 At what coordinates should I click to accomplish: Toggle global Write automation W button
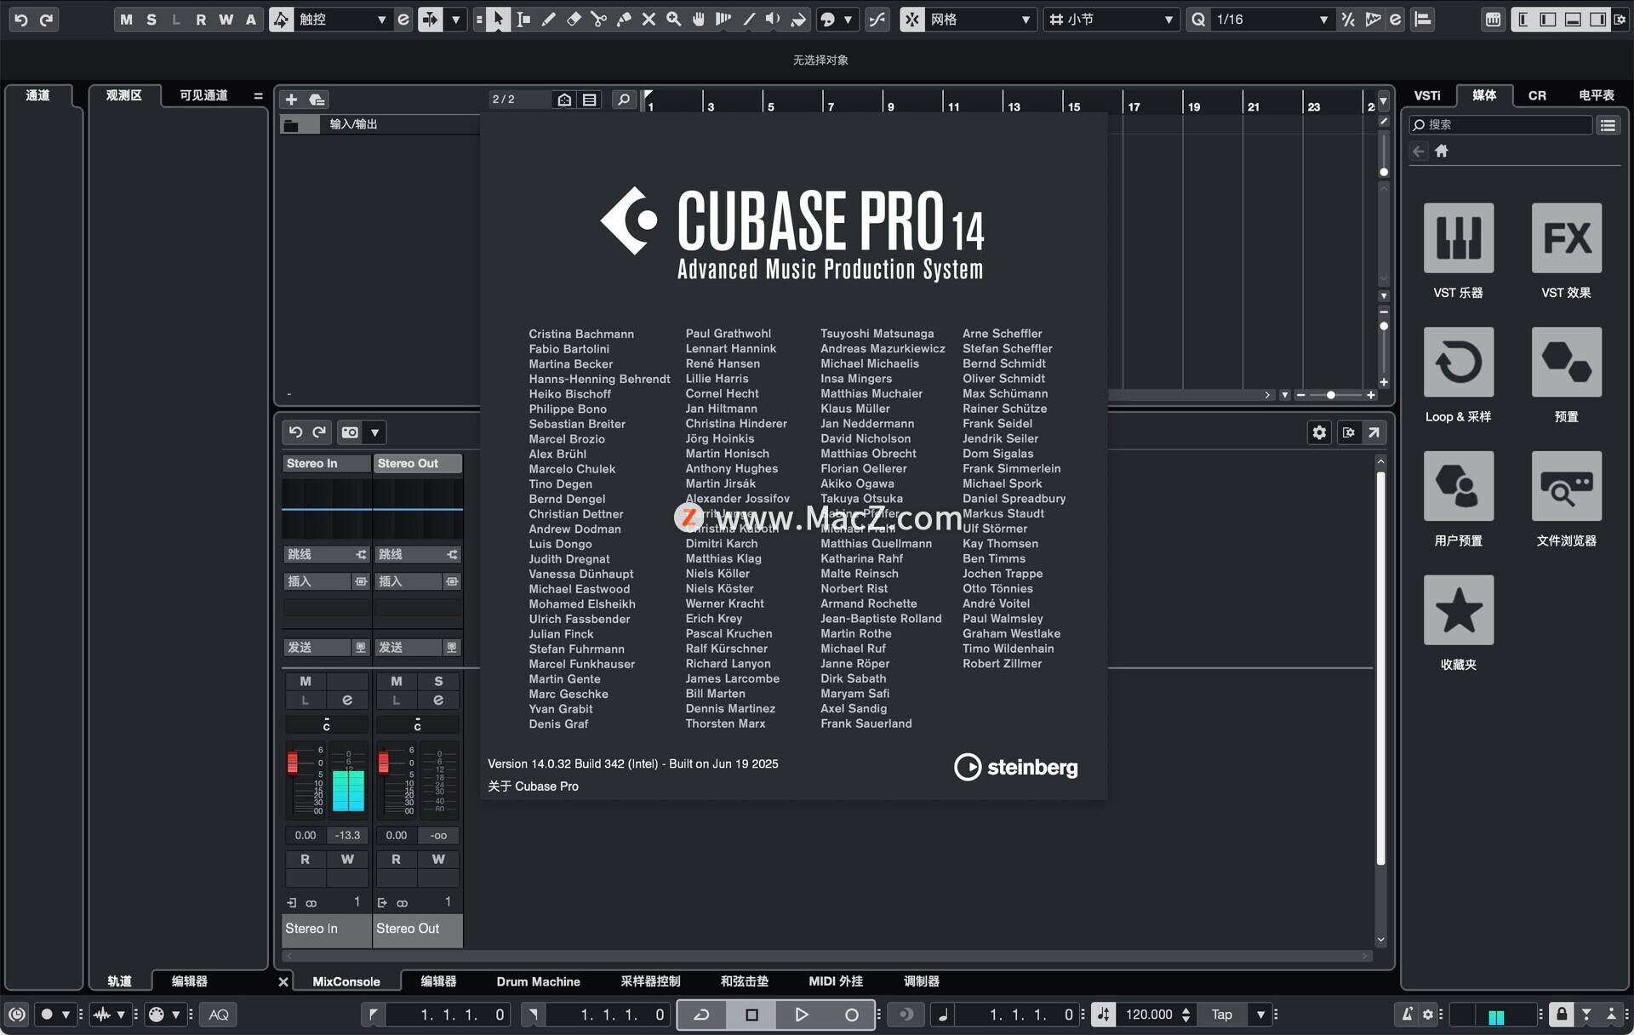[x=226, y=19]
